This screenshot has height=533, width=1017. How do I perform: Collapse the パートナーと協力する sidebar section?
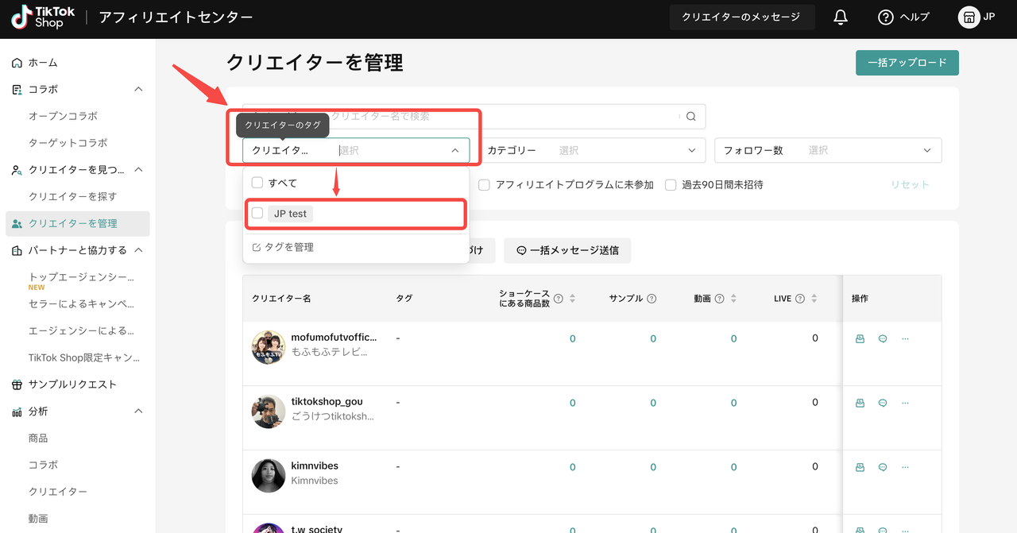138,250
